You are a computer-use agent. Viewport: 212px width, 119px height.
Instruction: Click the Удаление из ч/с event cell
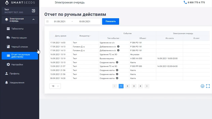(x=114, y=43)
